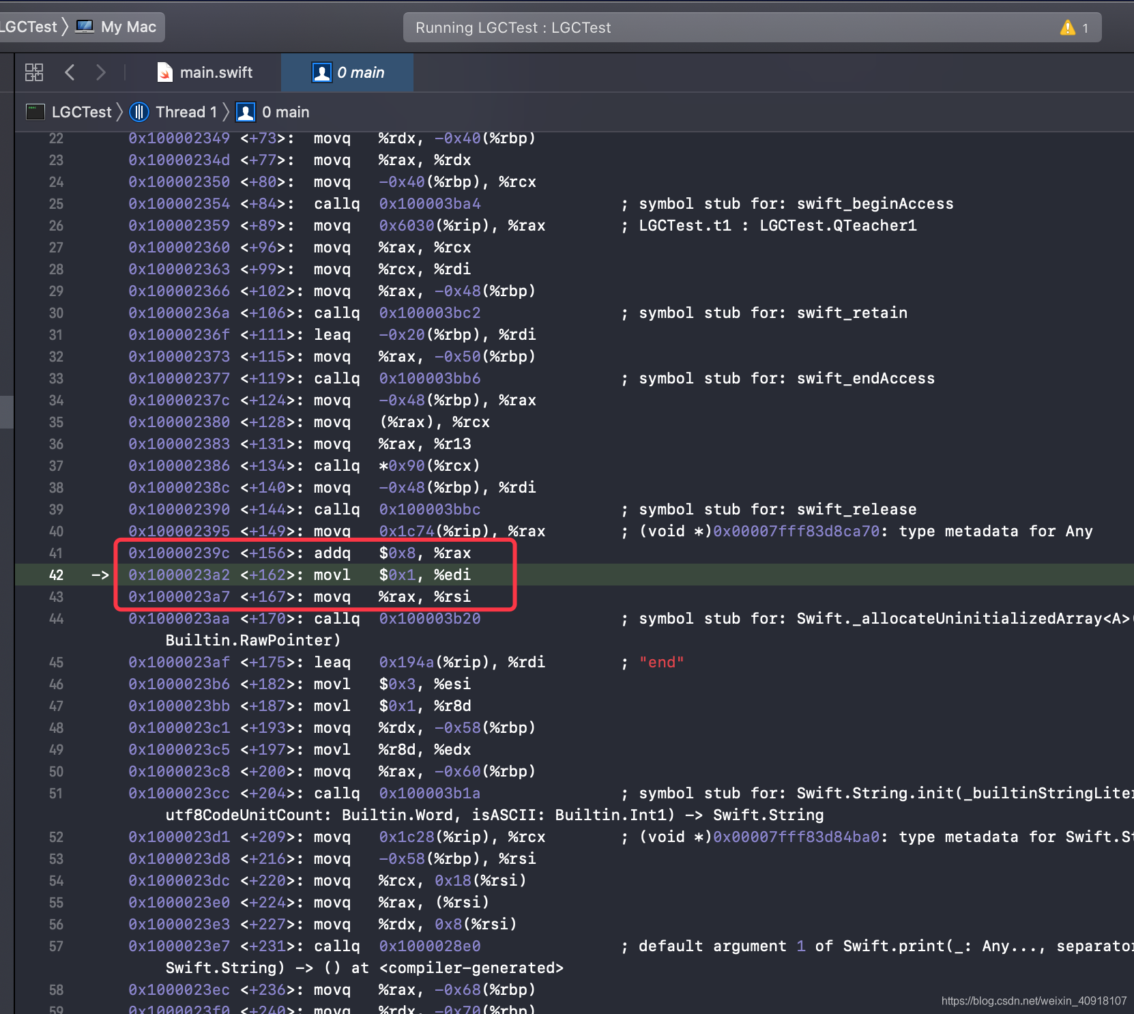The width and height of the screenshot is (1134, 1014).
Task: Click the Swift file icon on main.swift tab
Action: point(165,72)
